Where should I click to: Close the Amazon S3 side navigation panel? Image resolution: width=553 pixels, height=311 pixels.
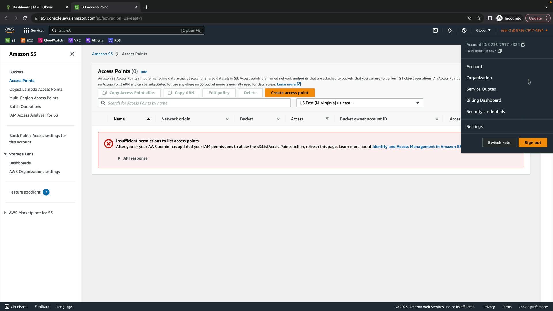point(72,54)
